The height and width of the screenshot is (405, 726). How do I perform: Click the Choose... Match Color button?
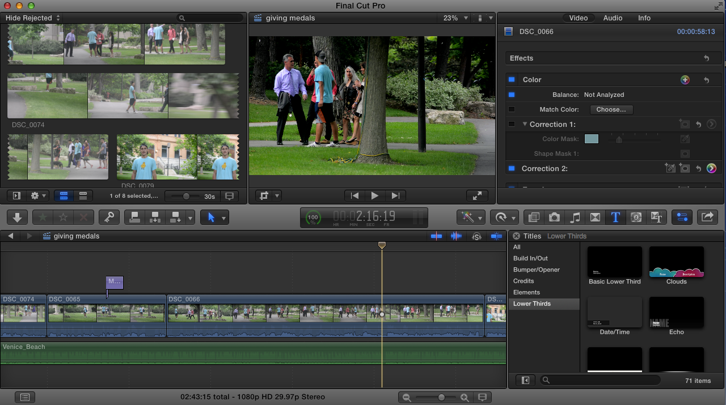click(611, 109)
